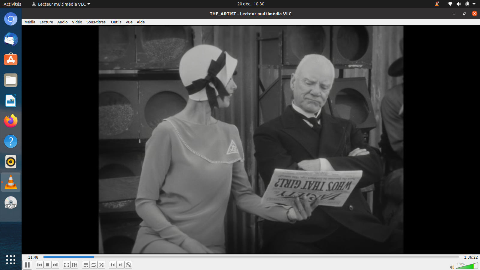This screenshot has width=480, height=270.
Task: Go to previous DVD chapter
Action: click(x=113, y=265)
